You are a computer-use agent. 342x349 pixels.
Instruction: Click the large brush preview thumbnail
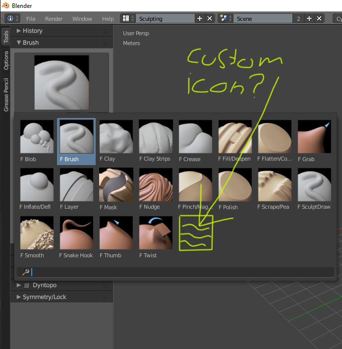click(61, 83)
